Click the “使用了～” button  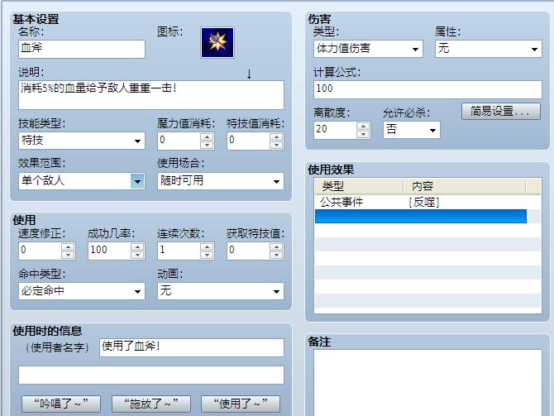pyautogui.click(x=241, y=404)
